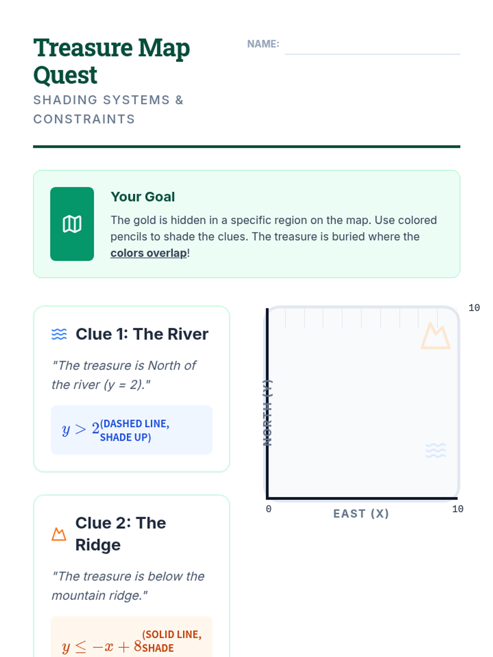Screen dimensions: 493x657
Task: Click the river clue quote text
Action: pos(124,375)
